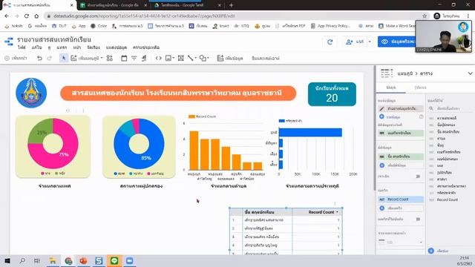This screenshot has height=267, width=475.
Task: Click เพิ่มข้อมูล (Add data) toolbar button
Action: [x=230, y=58]
